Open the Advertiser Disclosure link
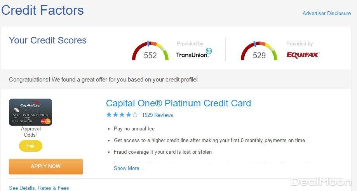Viewport: 357px width, 191px height. [326, 13]
